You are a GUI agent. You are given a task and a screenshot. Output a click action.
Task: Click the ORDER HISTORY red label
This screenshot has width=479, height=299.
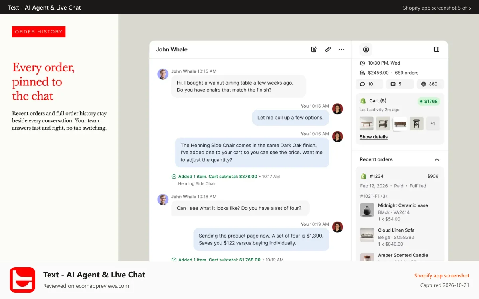(x=39, y=32)
